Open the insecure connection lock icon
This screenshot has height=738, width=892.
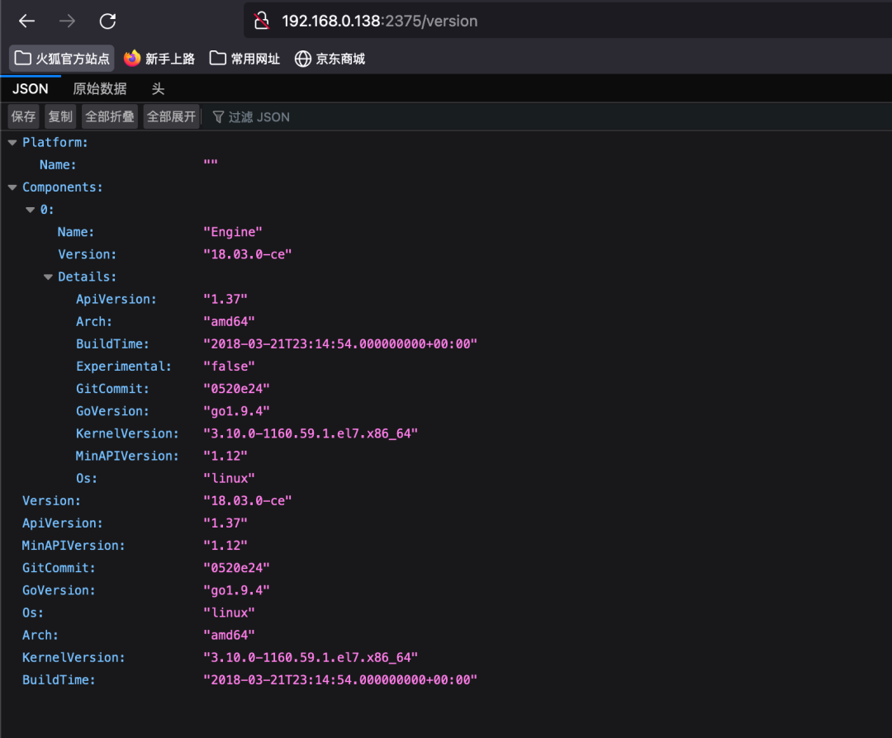tap(262, 21)
